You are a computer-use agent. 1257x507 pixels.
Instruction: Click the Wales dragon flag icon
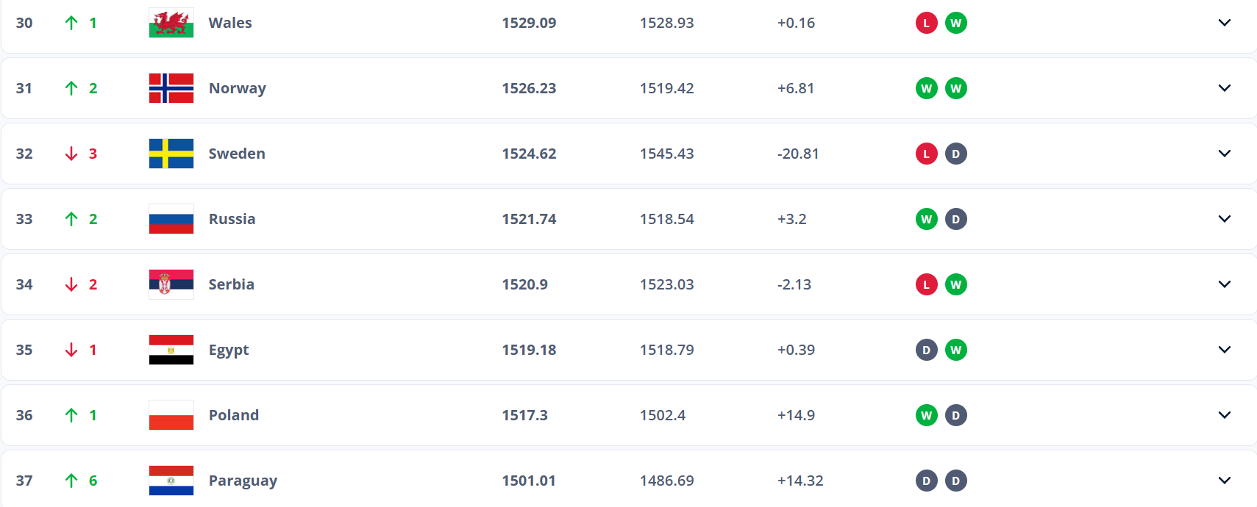point(171,23)
